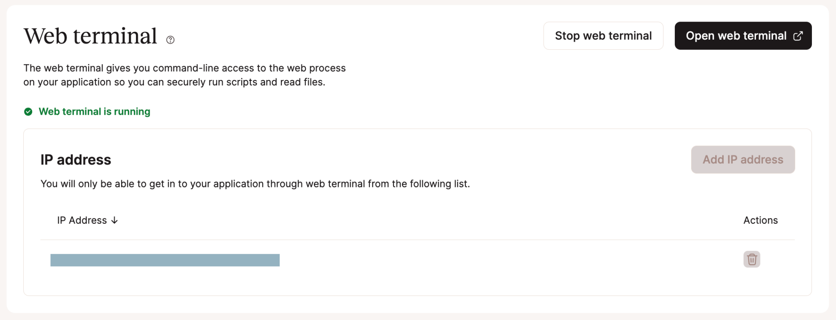The image size is (836, 320).
Task: Click the IP address section heading
Action: point(76,160)
